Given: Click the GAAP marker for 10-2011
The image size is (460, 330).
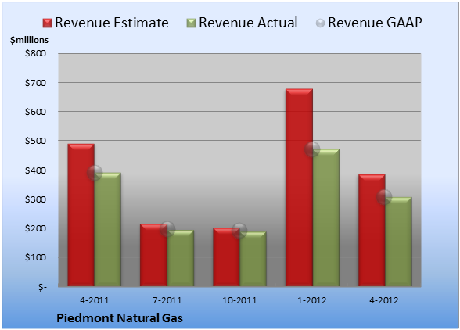Looking at the screenshot, I should tap(239, 231).
